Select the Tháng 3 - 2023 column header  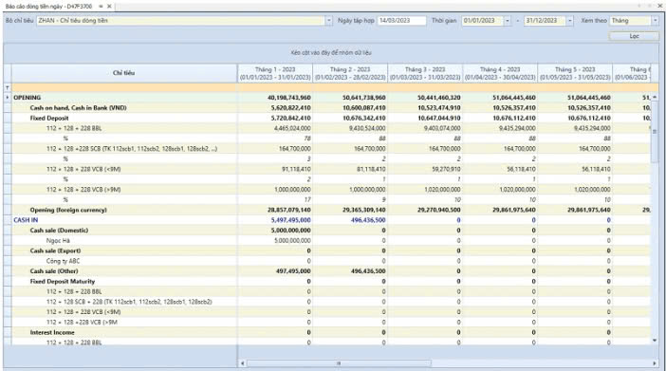pyautogui.click(x=425, y=73)
